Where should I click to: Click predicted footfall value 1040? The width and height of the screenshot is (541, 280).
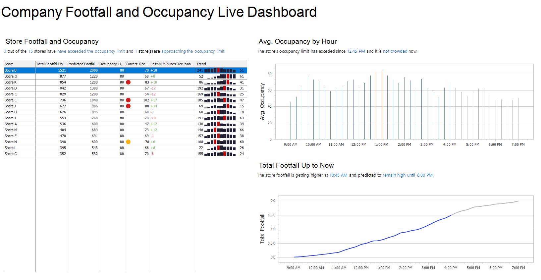pos(94,100)
